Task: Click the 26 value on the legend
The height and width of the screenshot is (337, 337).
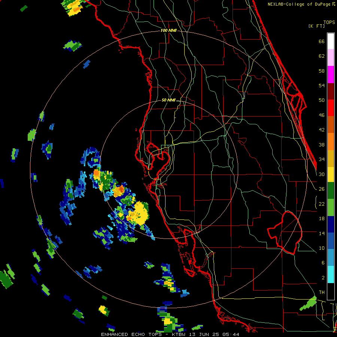Action: 322,189
